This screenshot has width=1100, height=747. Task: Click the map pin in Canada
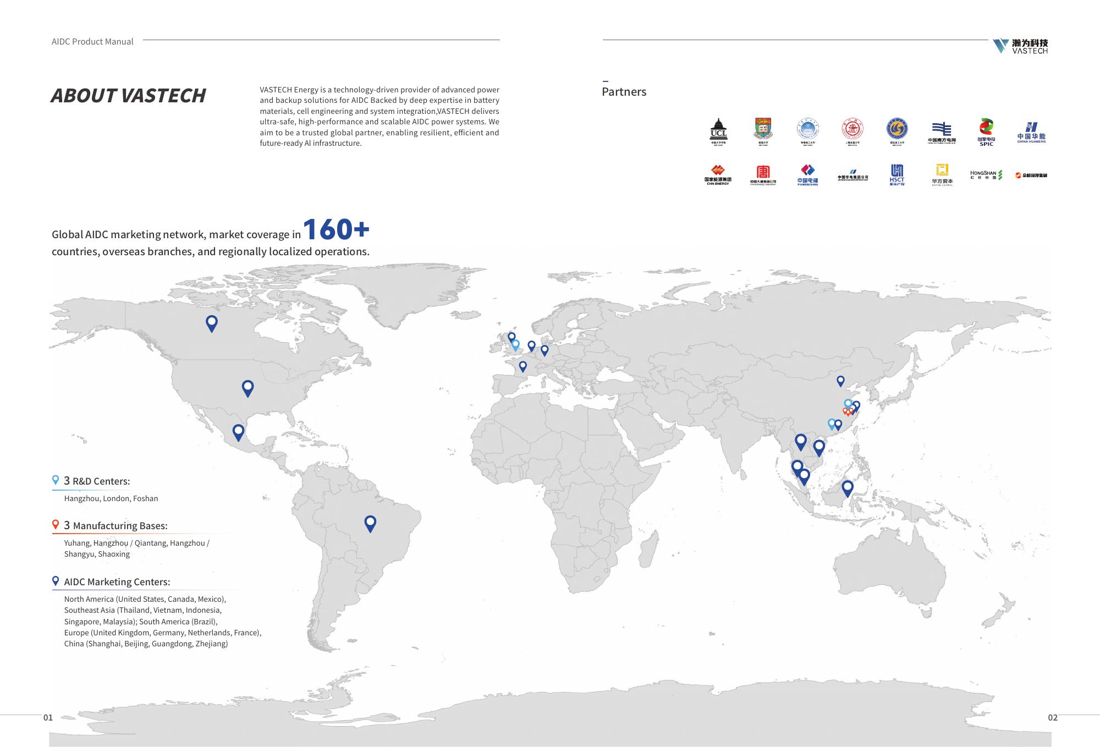click(211, 323)
